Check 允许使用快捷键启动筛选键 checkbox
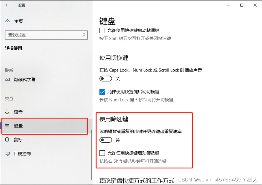The image size is (262, 185). point(102,153)
